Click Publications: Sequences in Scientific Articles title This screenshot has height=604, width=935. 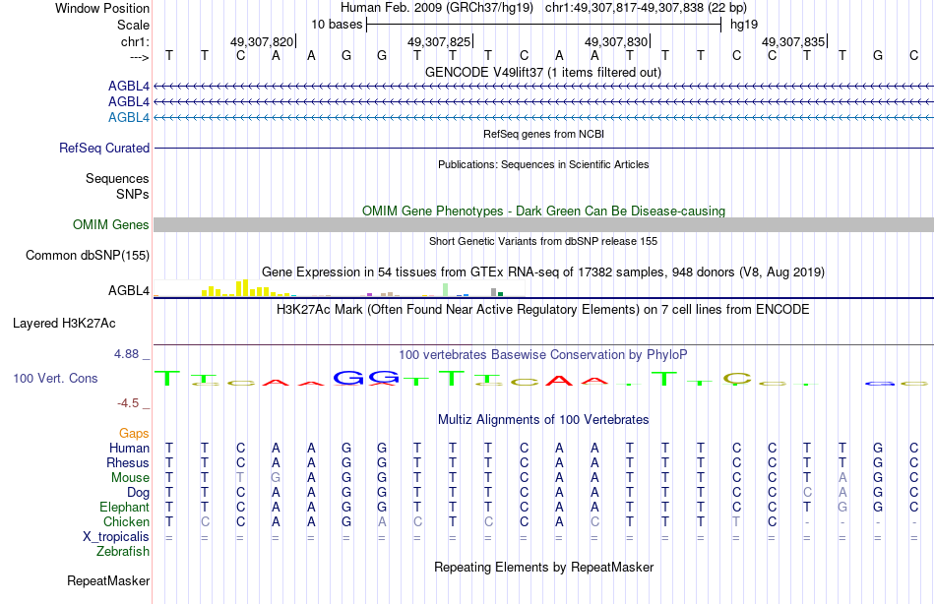(543, 164)
